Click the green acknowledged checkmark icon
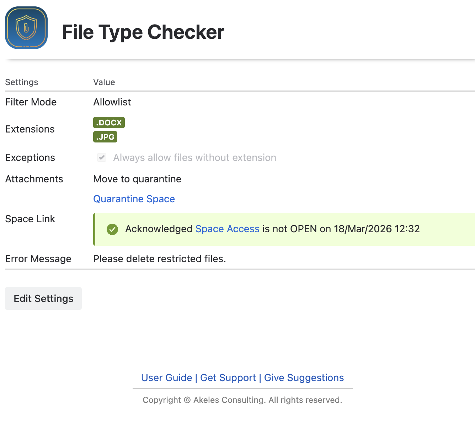Screen dimensions: 475x421 tap(112, 229)
